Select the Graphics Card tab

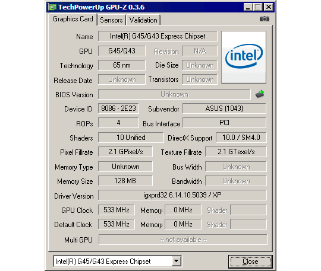(73, 19)
